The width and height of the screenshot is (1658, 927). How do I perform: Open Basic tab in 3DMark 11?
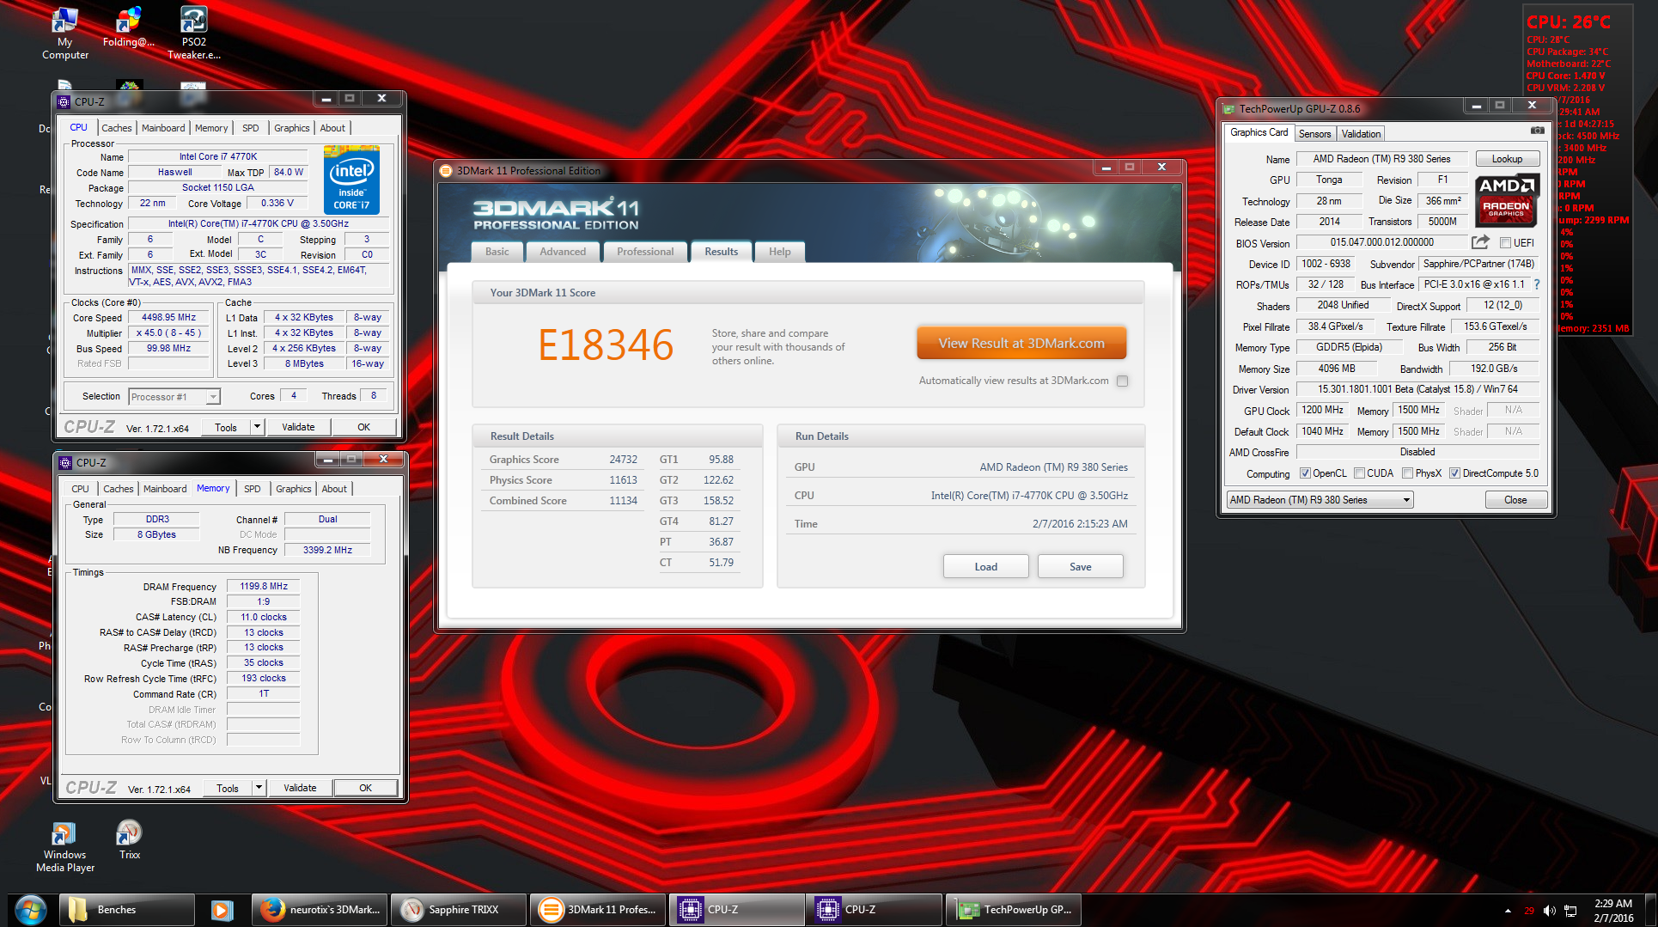point(497,252)
